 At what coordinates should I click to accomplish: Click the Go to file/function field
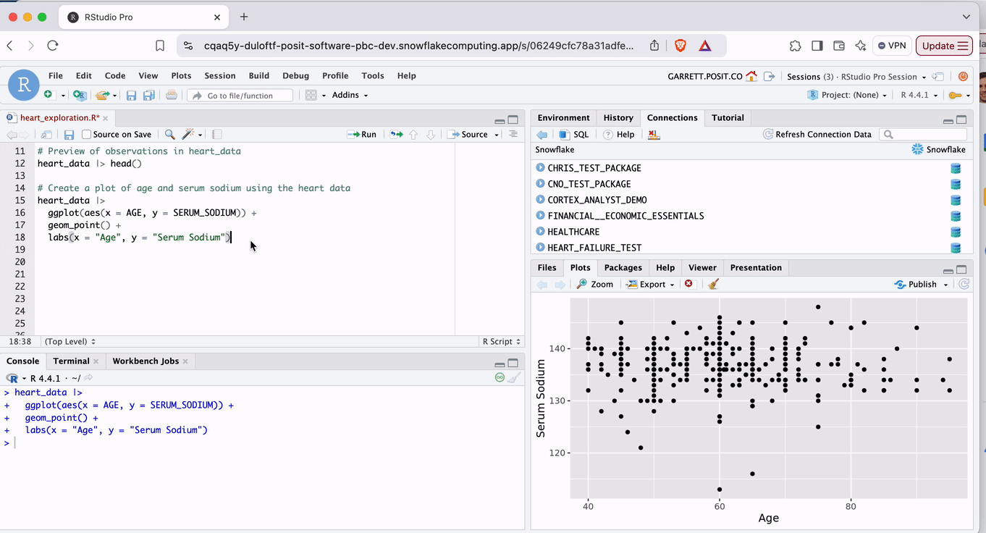(x=240, y=96)
